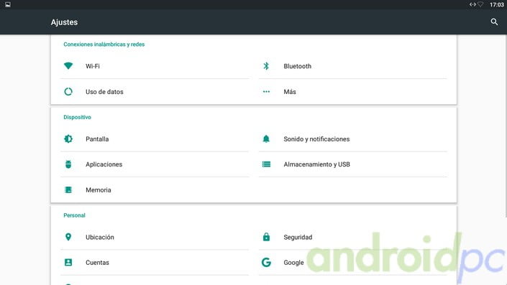Tap the location pin icon
Screen dimensions: 507x285
click(68, 237)
